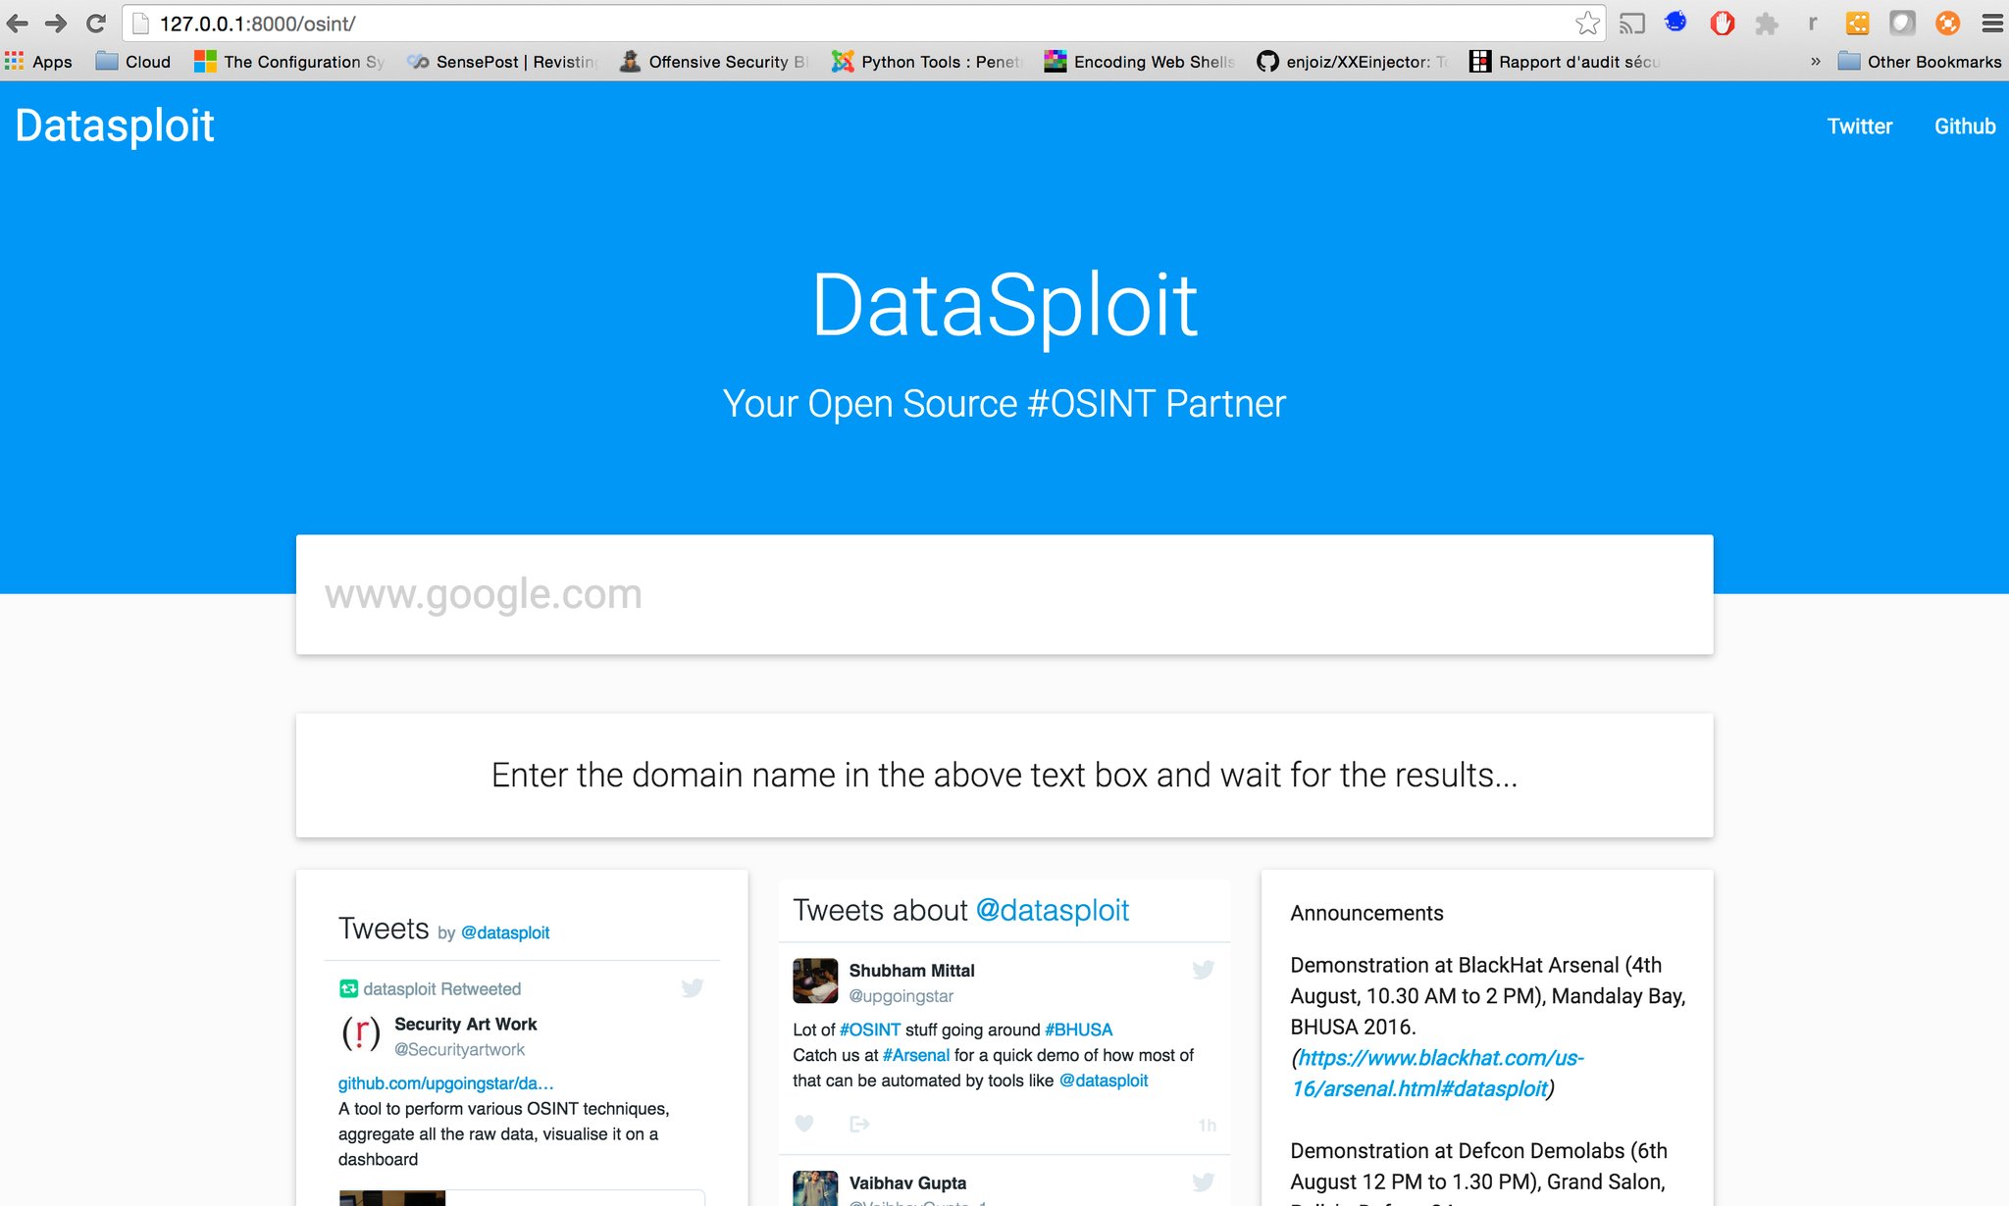Image resolution: width=2009 pixels, height=1206 pixels.
Task: Select the 'Announcements' heading text
Action: [x=1366, y=913]
